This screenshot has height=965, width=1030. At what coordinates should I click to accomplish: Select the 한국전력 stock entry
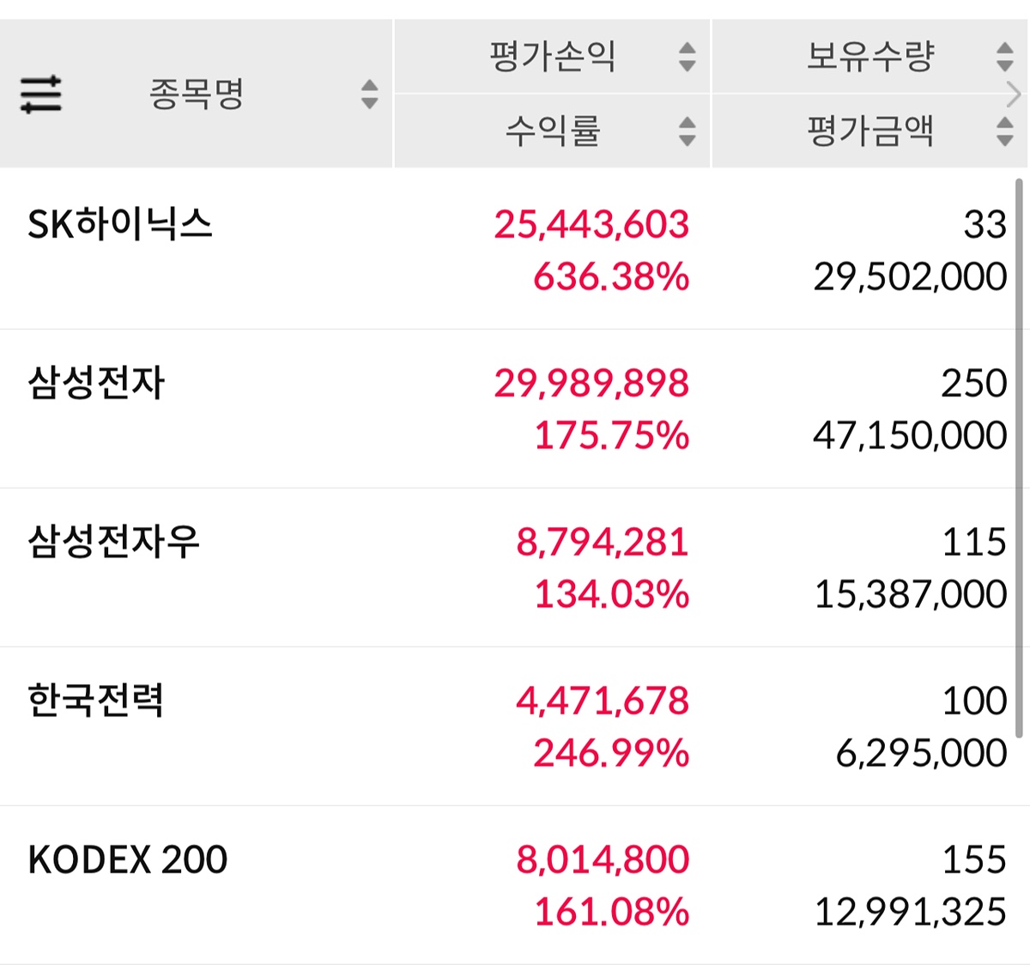click(x=96, y=701)
